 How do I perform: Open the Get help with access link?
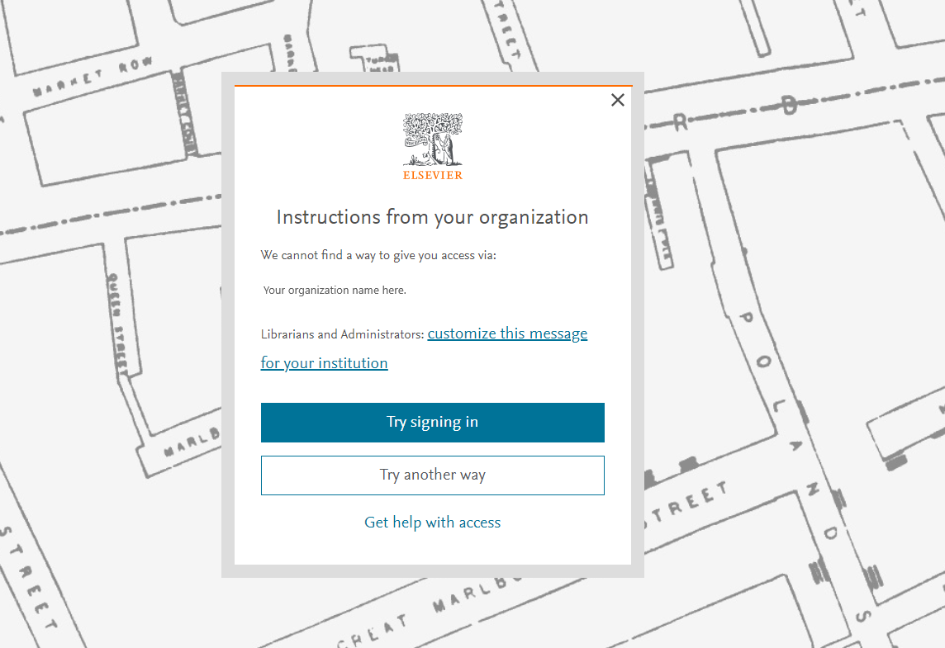click(432, 523)
